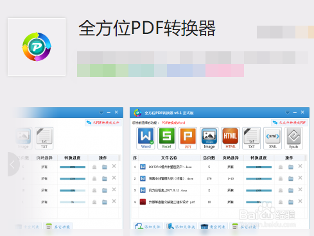Switch to 从PDF转换成文件 mode, left window
Screen dimensions: 314x236
103,122
